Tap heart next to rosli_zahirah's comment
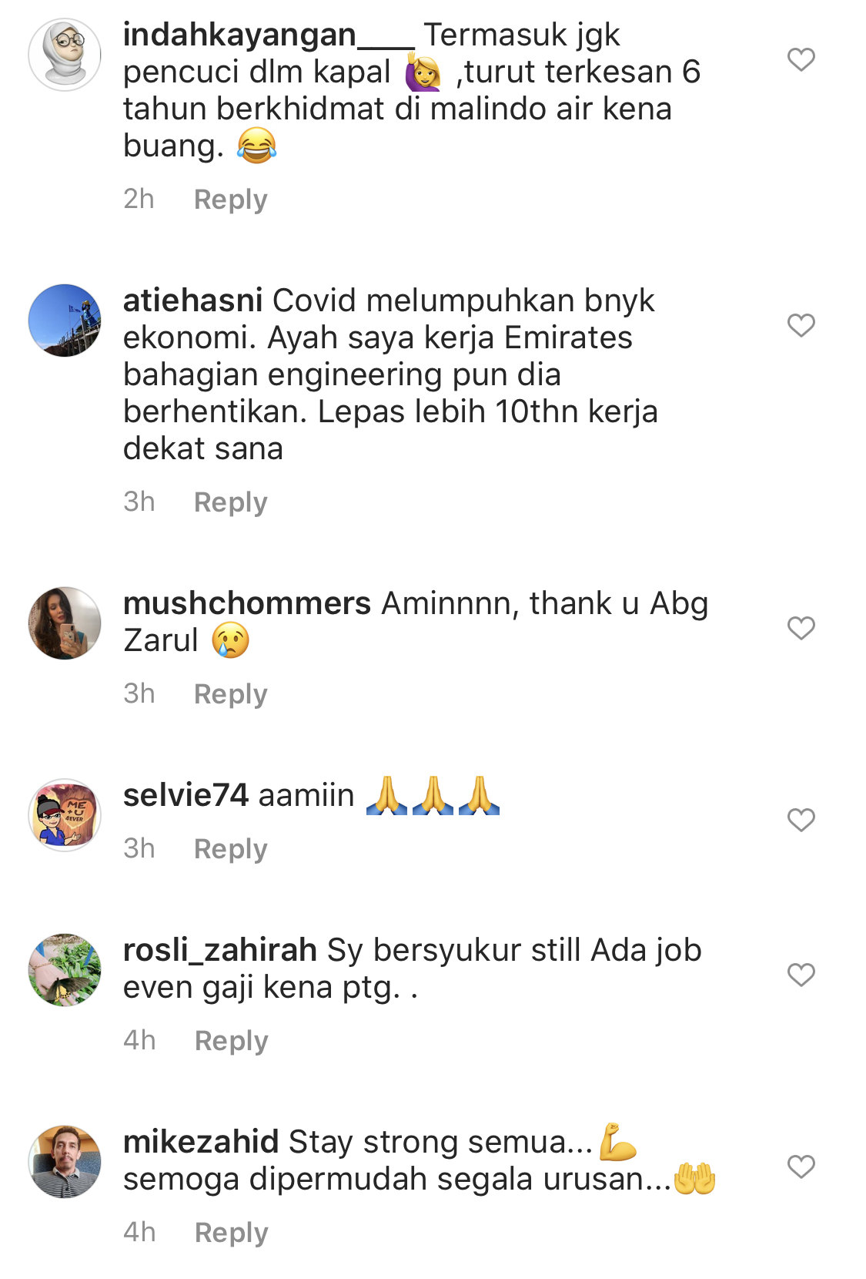 [x=801, y=975]
